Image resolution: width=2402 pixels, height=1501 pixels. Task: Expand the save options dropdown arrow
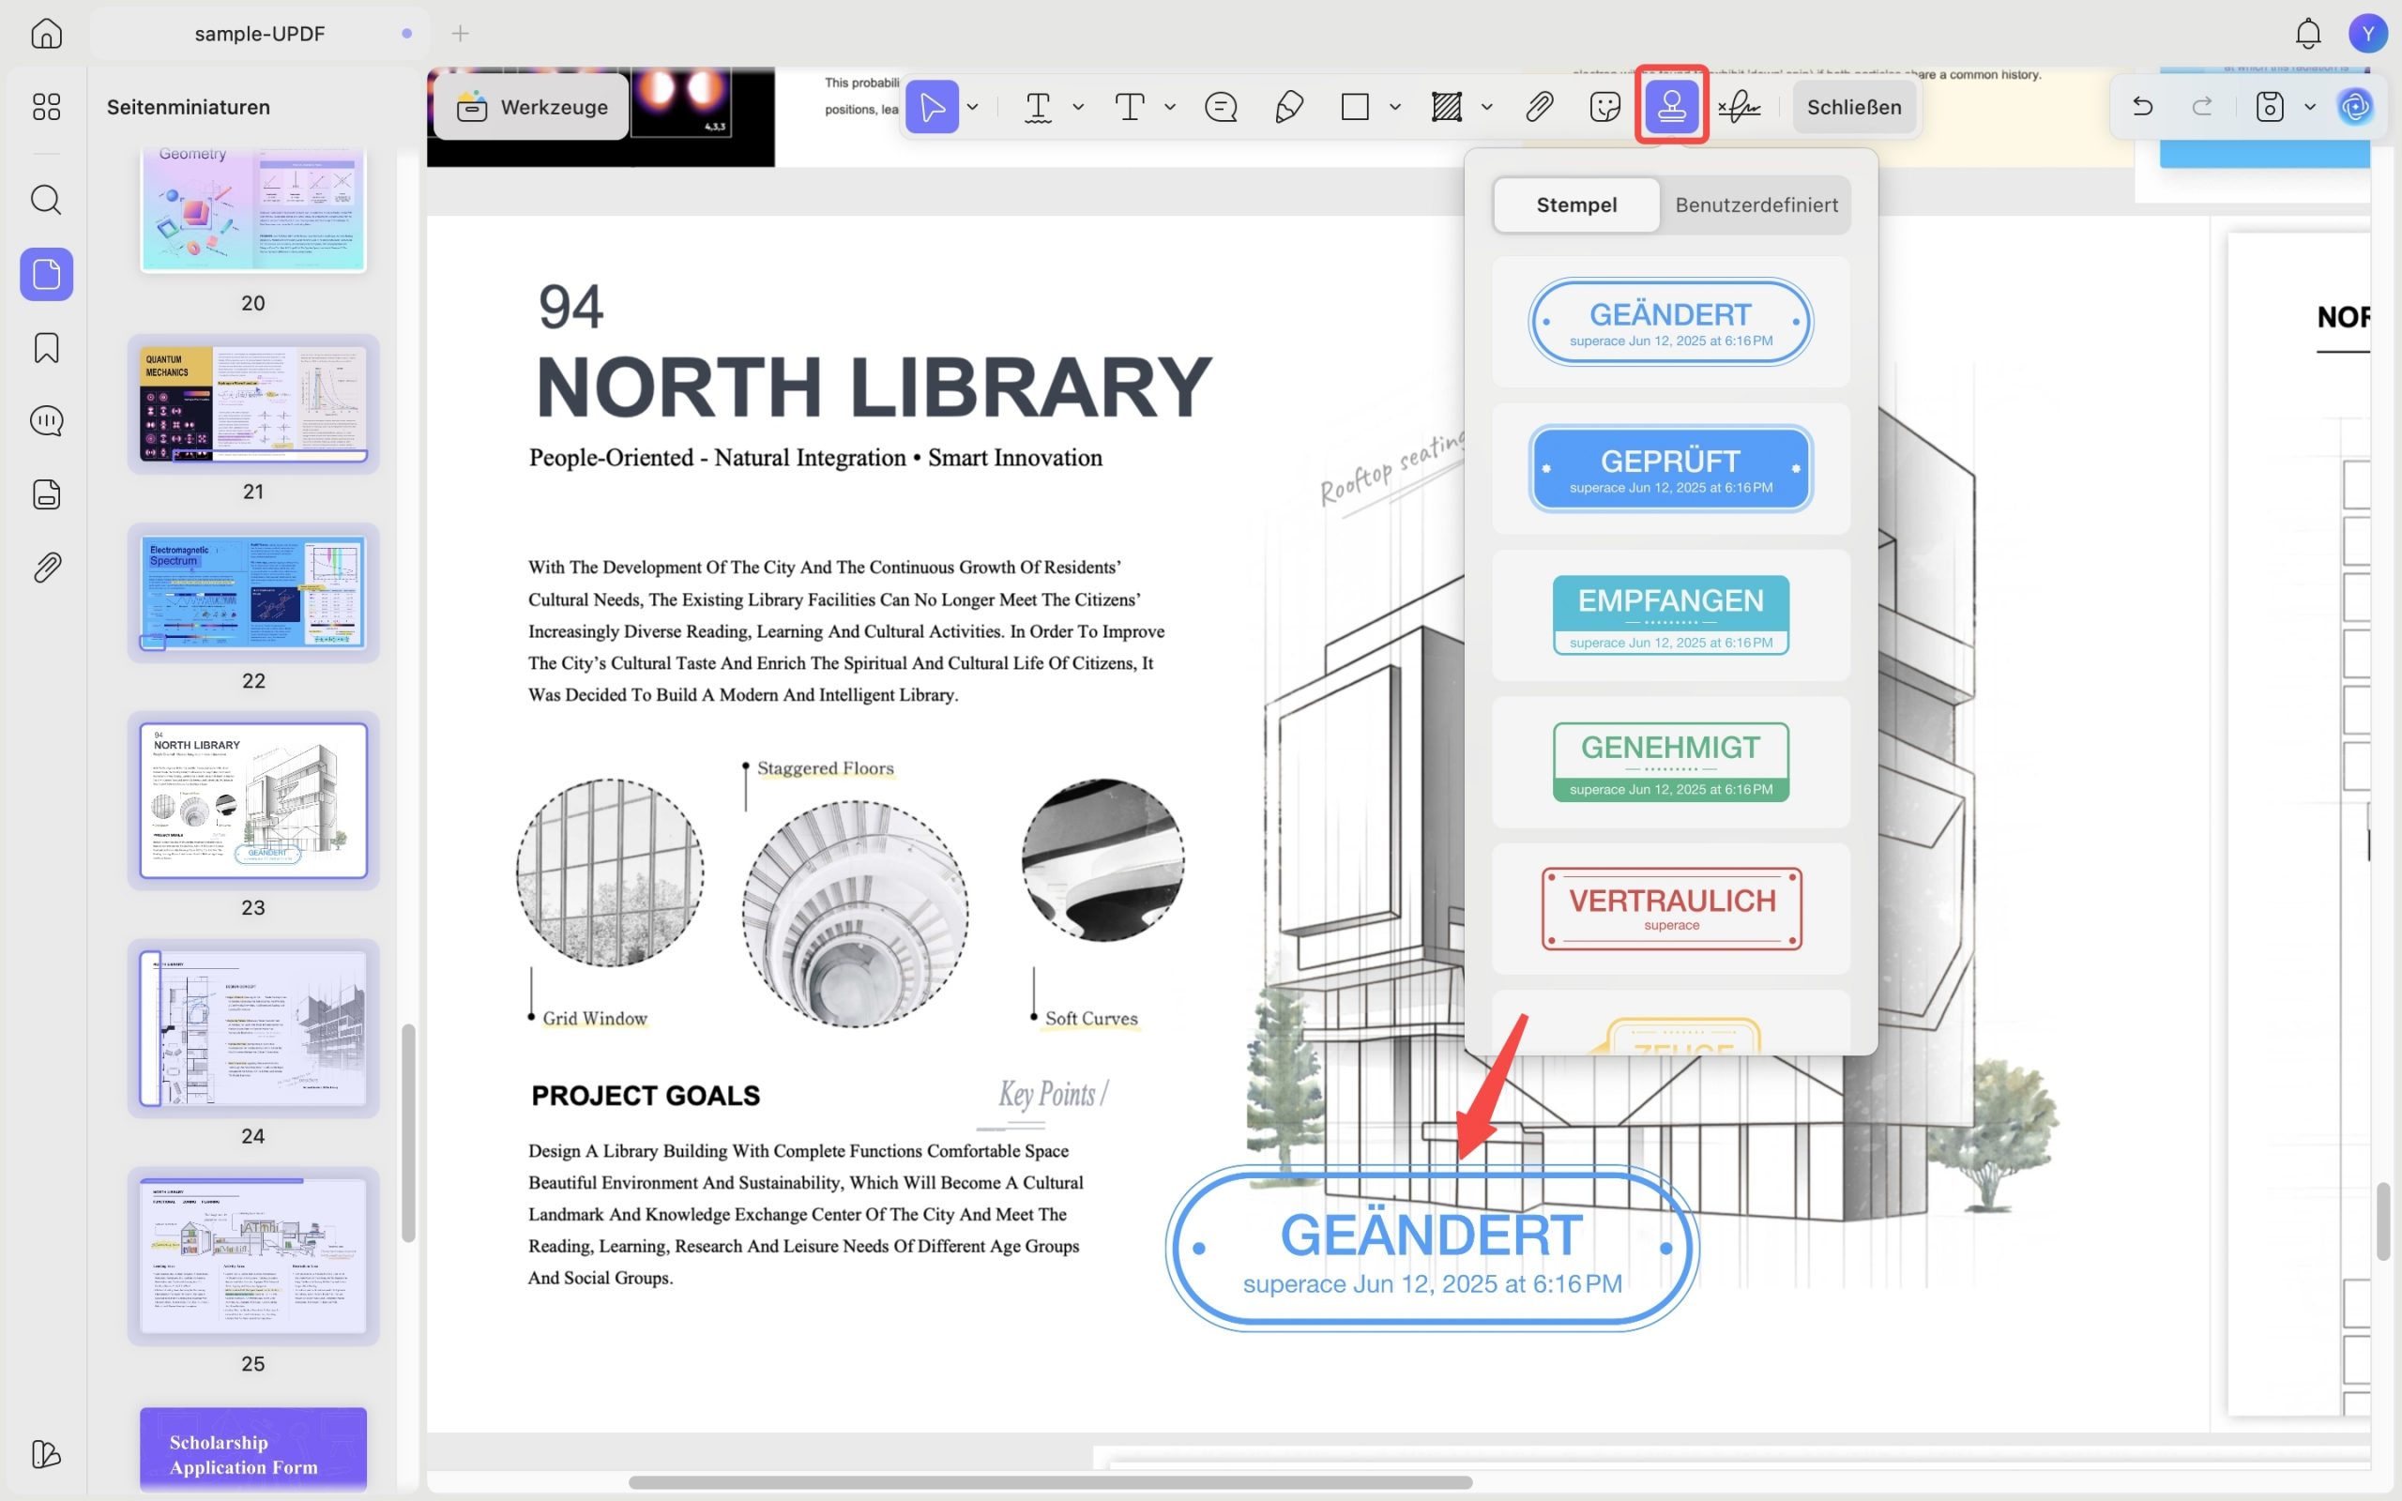tap(2310, 106)
